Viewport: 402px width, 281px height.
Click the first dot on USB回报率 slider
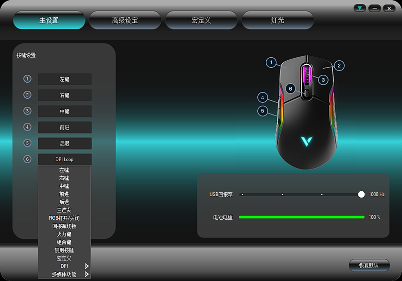coord(243,195)
